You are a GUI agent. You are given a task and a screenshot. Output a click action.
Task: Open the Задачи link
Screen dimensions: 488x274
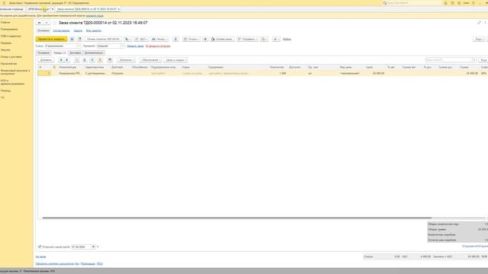tap(78, 30)
